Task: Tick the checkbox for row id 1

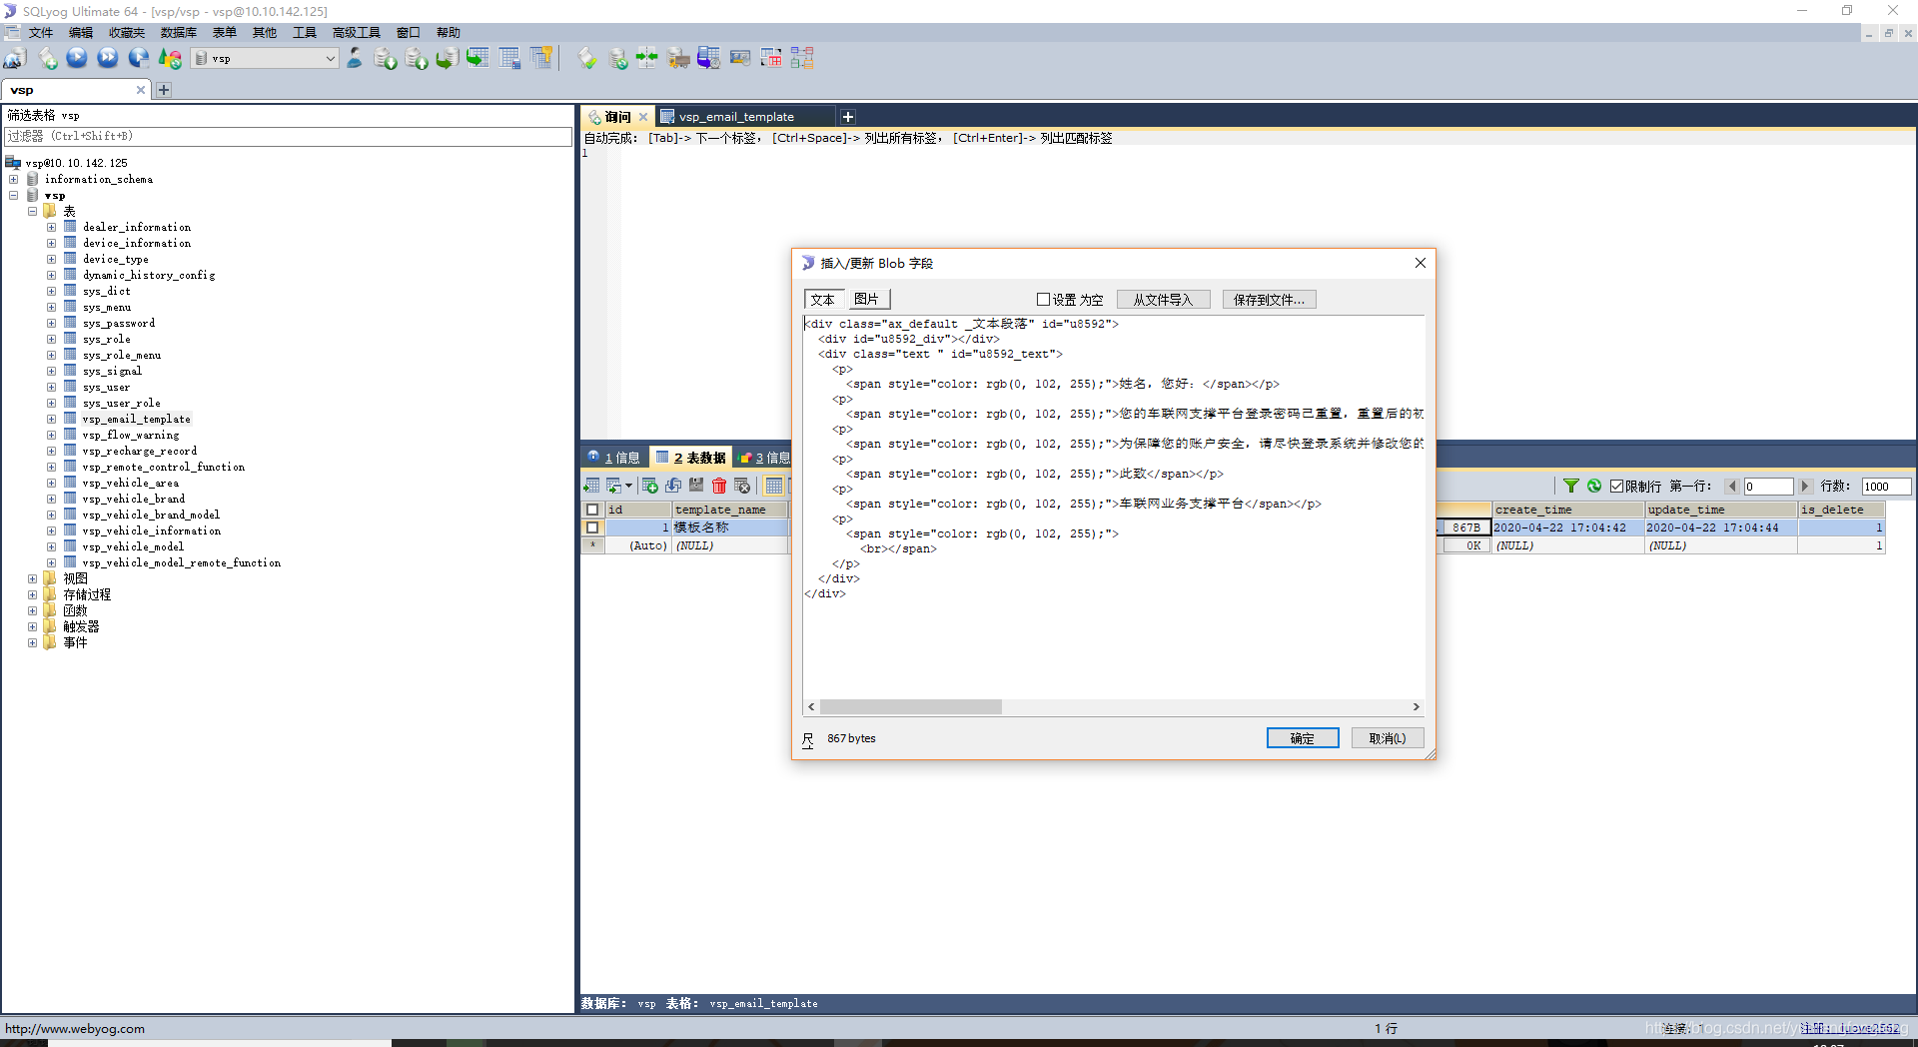Action: click(592, 527)
